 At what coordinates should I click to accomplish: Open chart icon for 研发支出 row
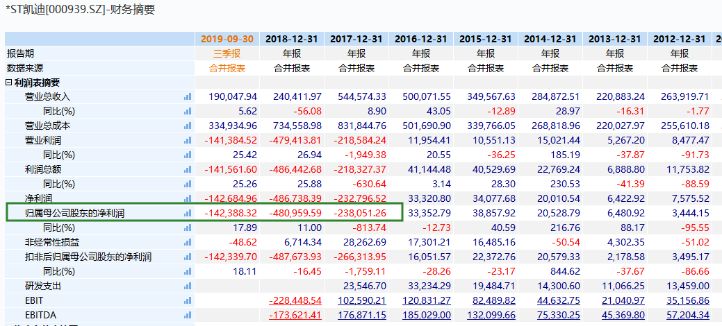coord(188,286)
